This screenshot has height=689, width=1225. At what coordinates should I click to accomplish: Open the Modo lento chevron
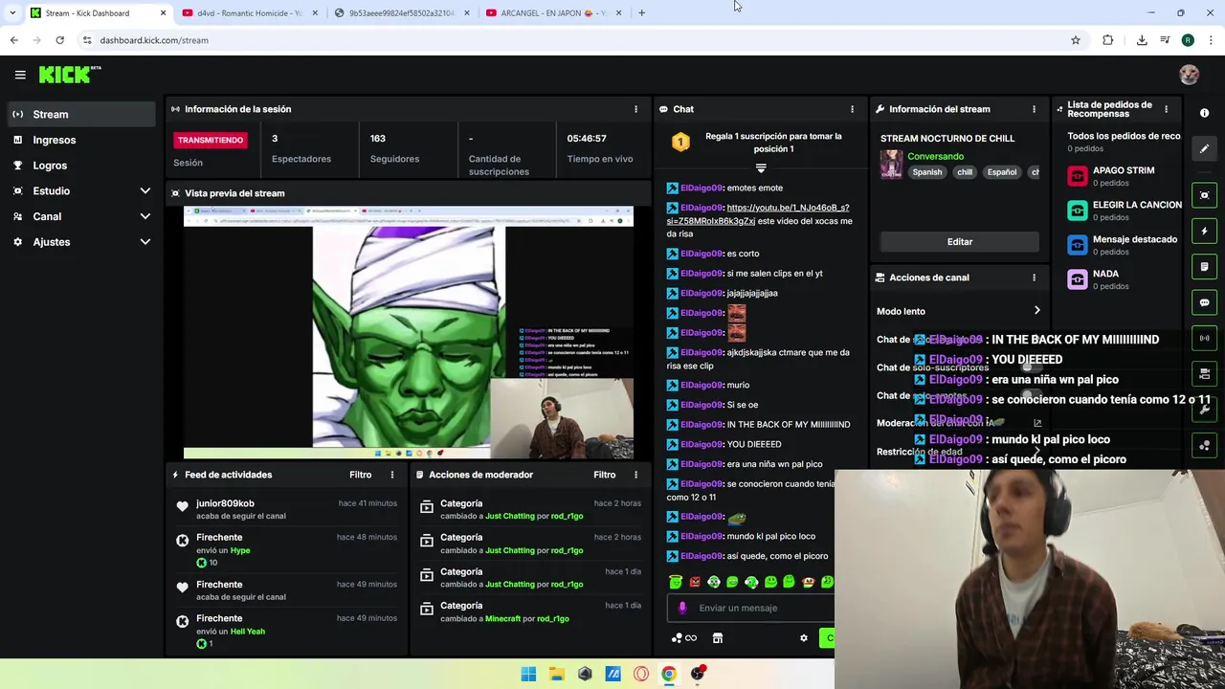point(1036,311)
